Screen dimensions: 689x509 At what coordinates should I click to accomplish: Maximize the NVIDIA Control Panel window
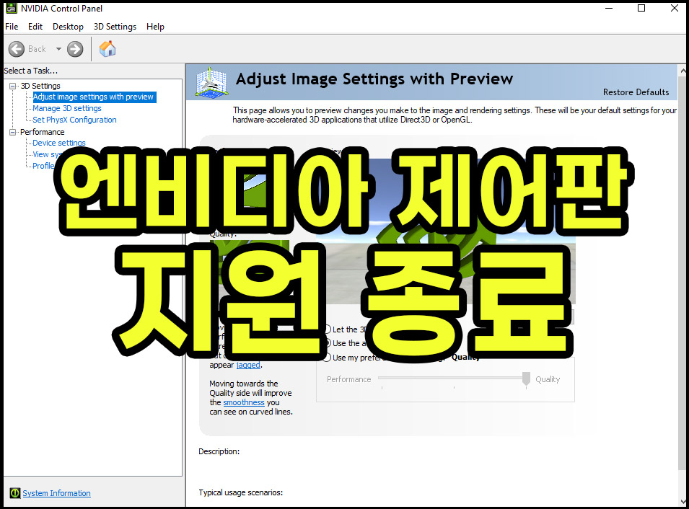tap(641, 9)
